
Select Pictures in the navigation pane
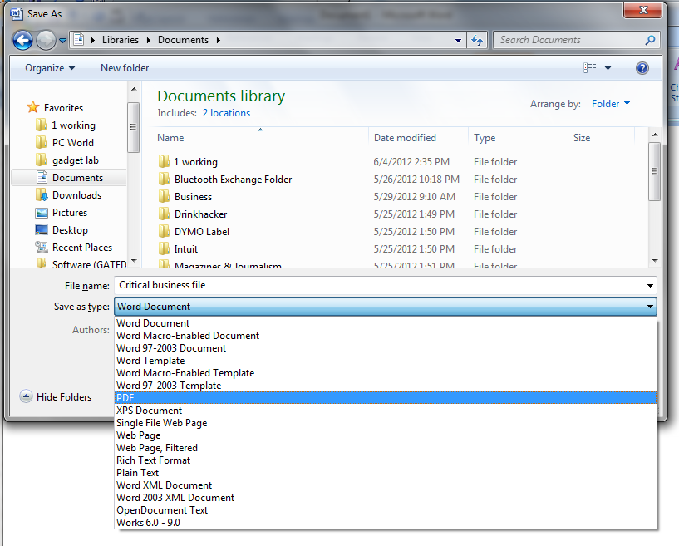(x=69, y=213)
